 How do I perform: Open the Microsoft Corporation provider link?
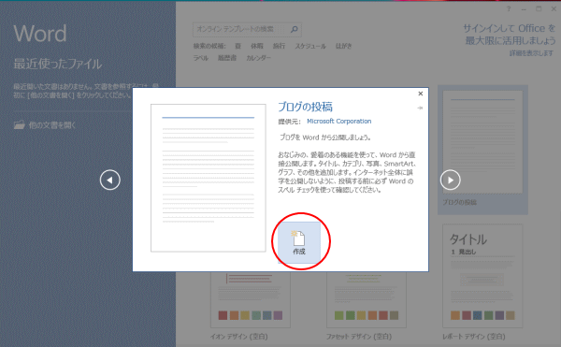(338, 122)
